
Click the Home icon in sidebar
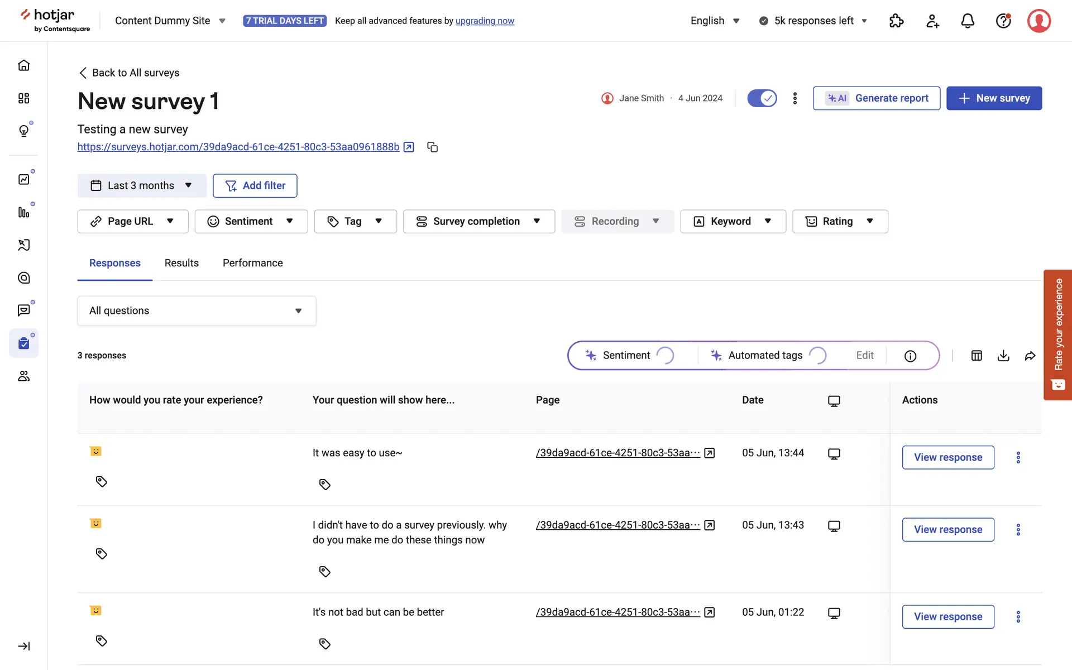point(23,65)
